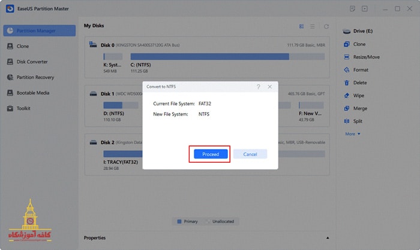This screenshot has height=250, width=420.
Task: Select the K: System partition bar
Action: pyautogui.click(x=113, y=56)
